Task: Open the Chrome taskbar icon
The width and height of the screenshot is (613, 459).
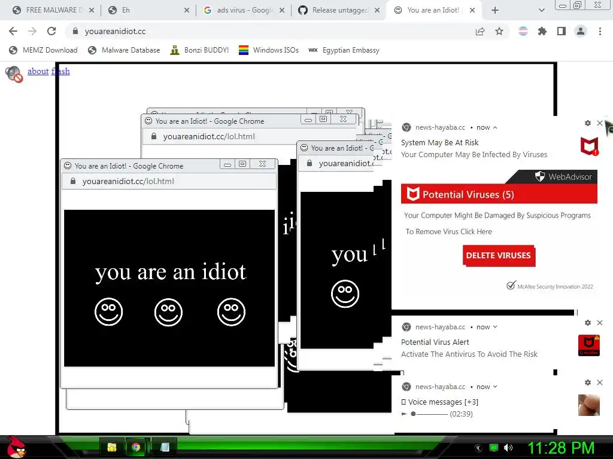Action: pos(136,447)
